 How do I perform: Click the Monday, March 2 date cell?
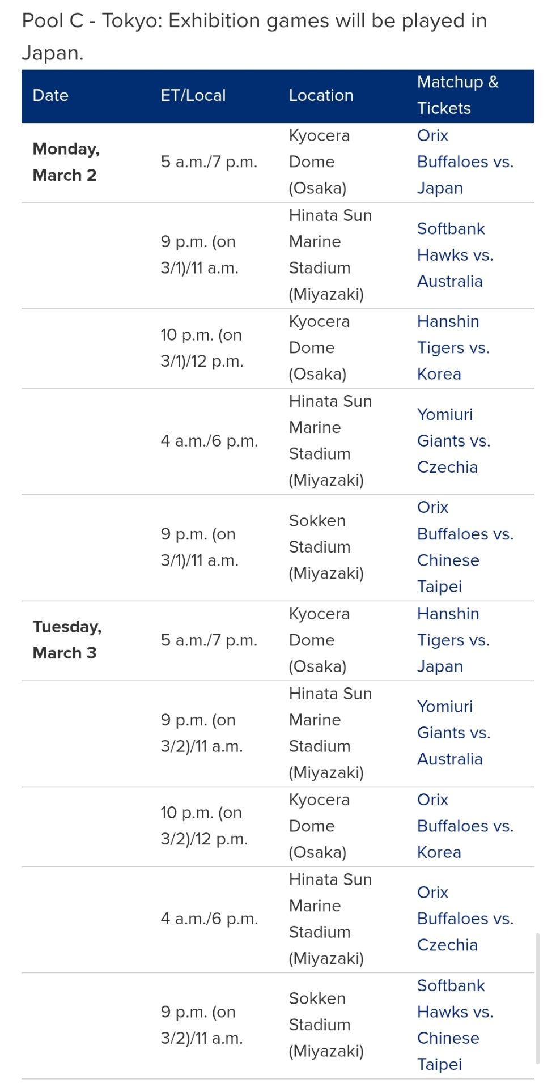click(66, 162)
